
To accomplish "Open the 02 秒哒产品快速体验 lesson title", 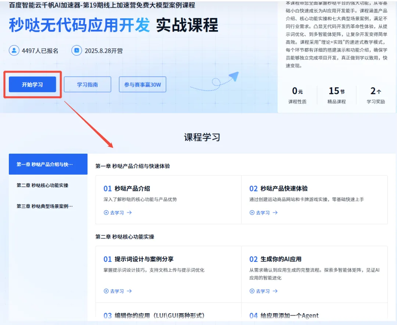I will click(x=279, y=189).
